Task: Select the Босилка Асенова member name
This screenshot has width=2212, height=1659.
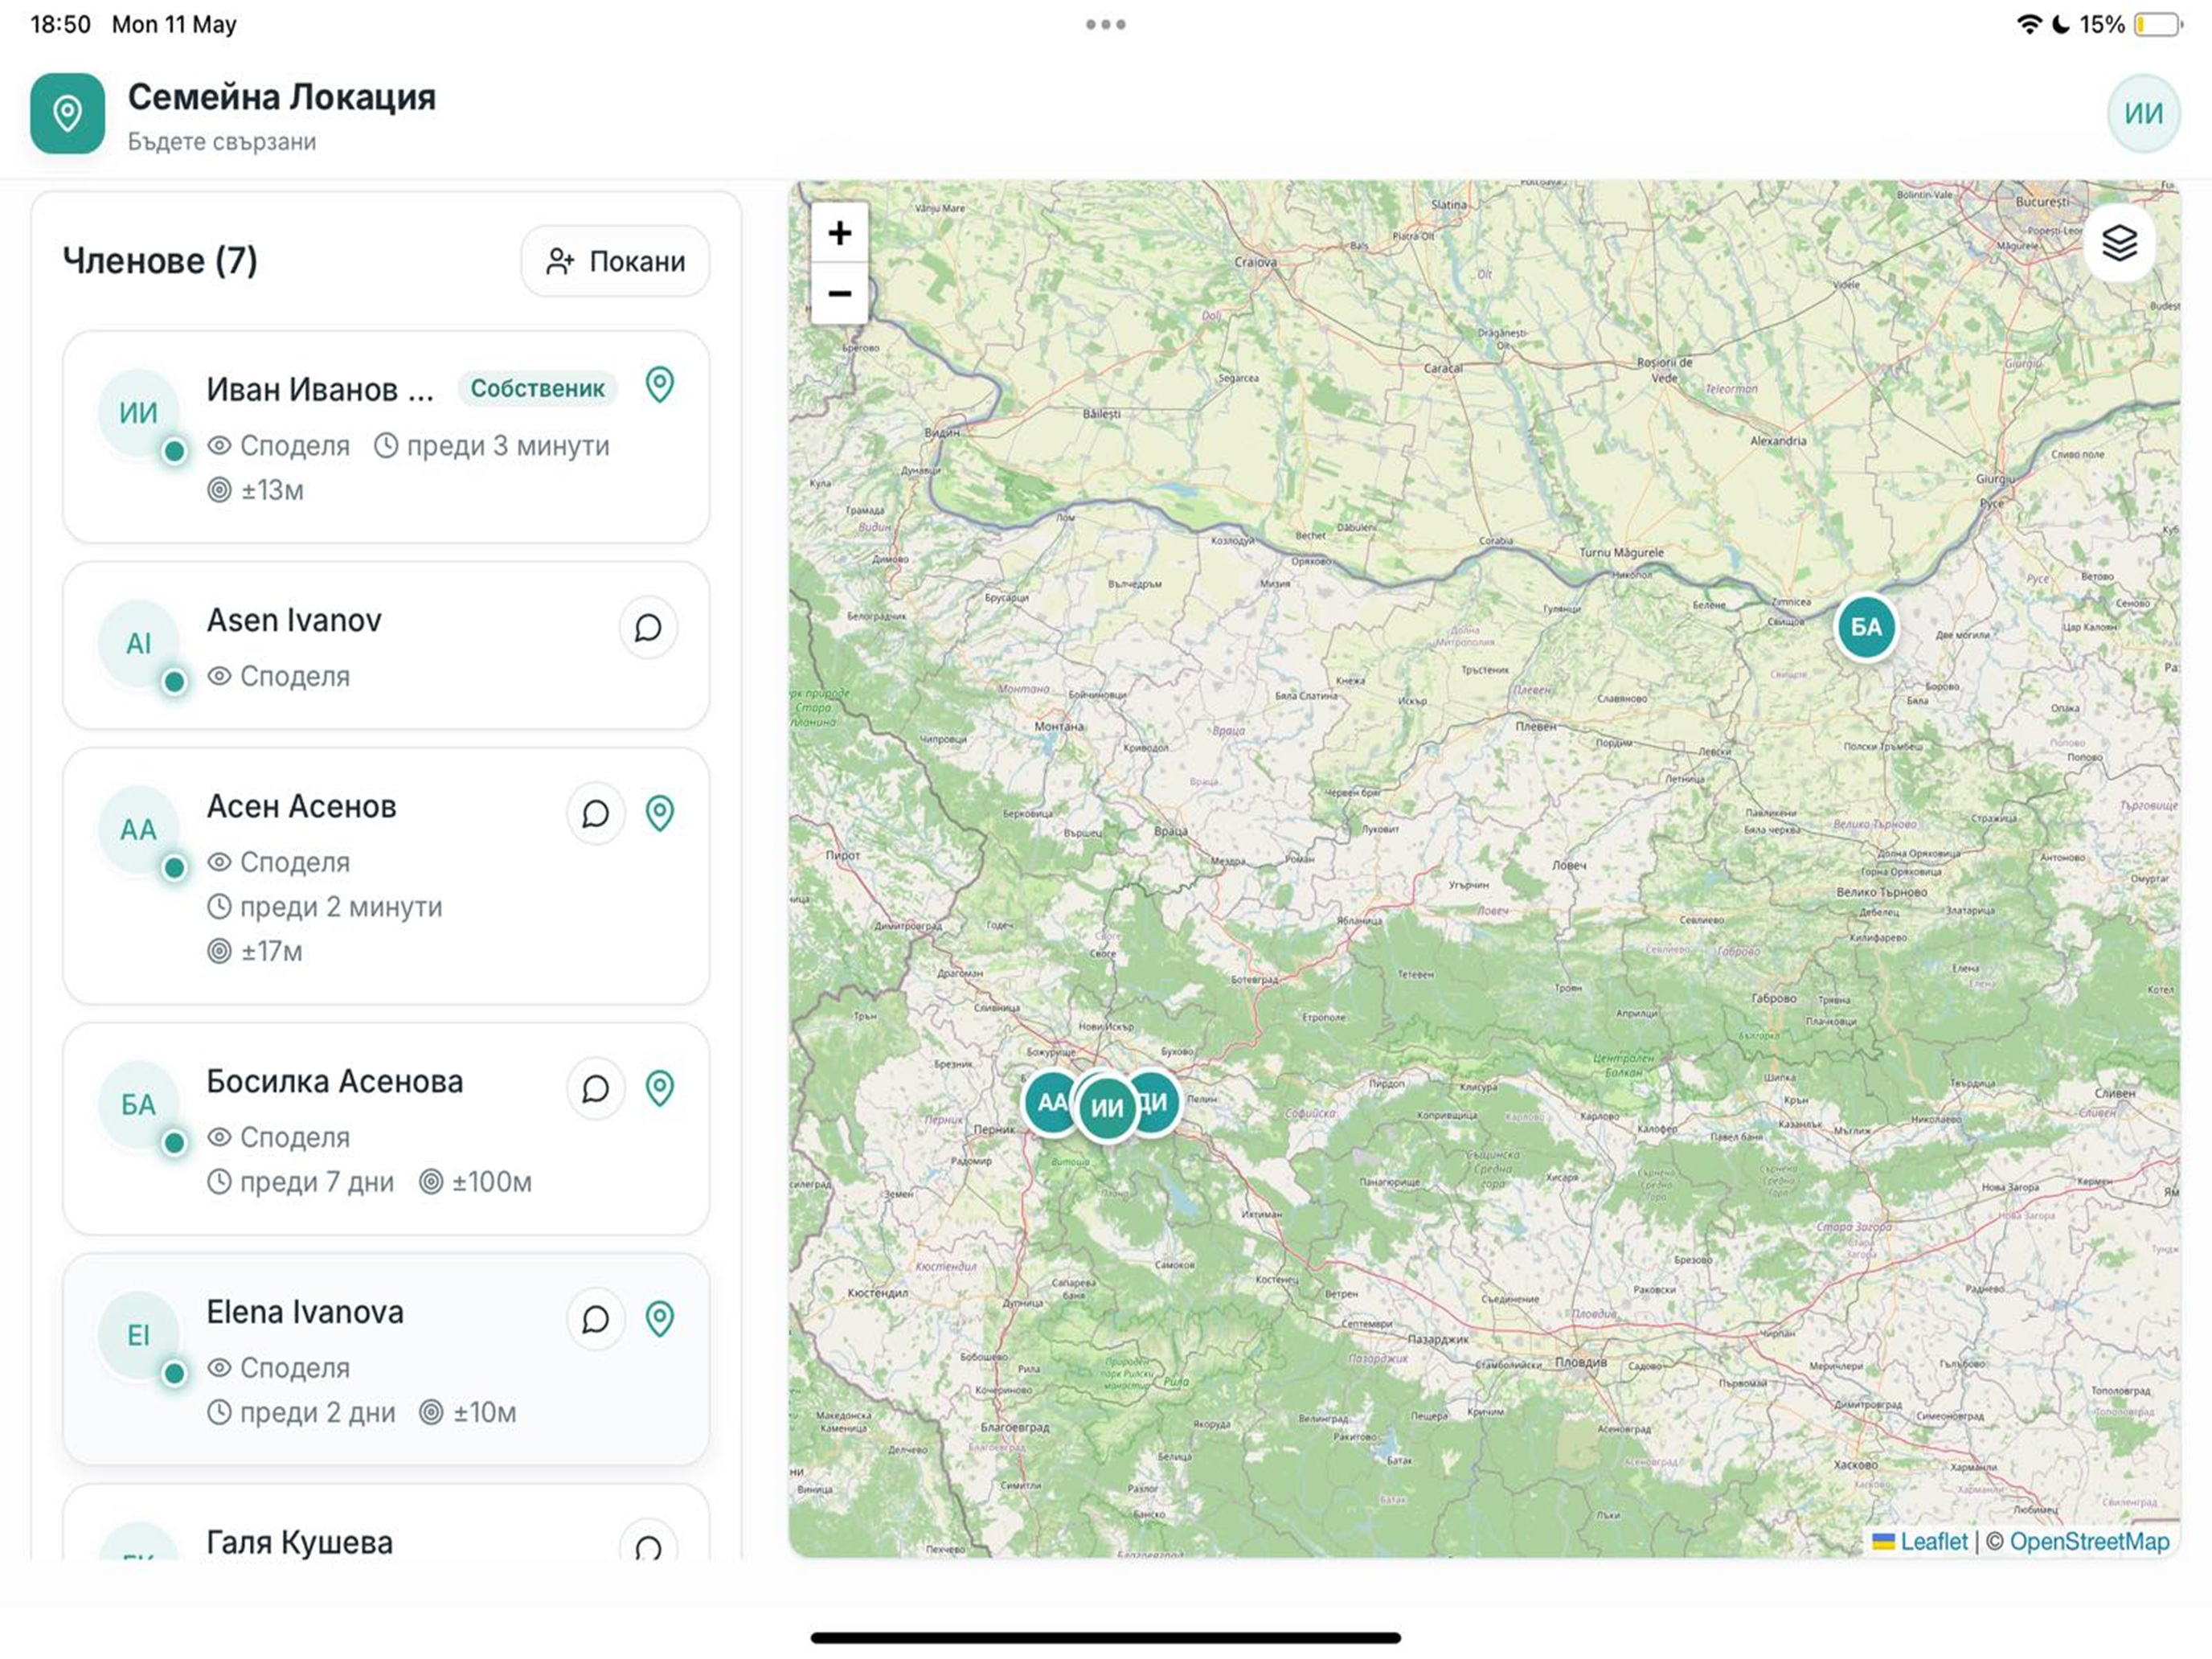Action: pos(334,1081)
